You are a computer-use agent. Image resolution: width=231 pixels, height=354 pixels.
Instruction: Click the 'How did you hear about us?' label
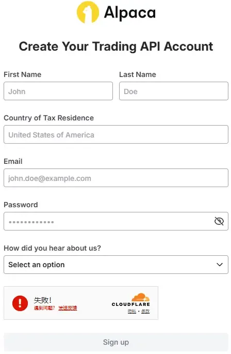point(52,248)
